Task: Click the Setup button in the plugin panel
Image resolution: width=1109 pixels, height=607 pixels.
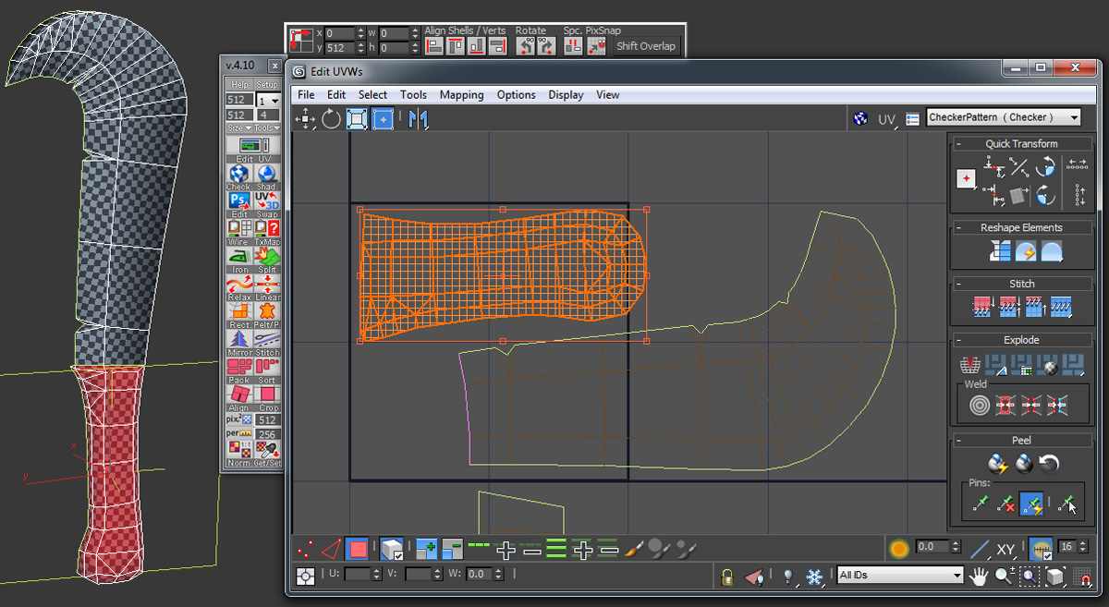Action: [x=266, y=85]
